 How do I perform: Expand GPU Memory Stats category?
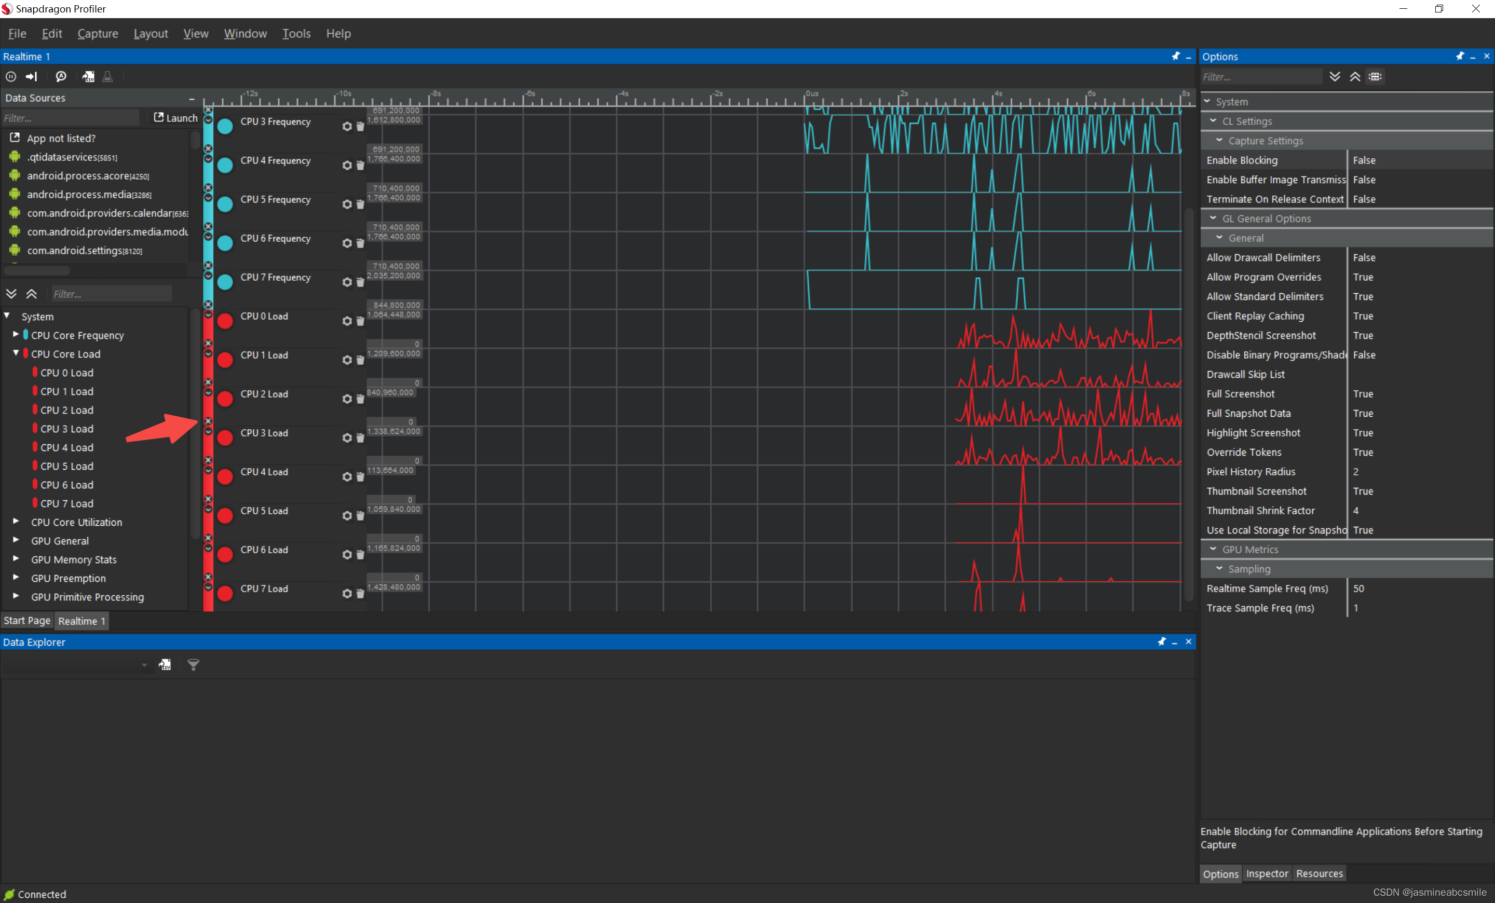click(x=15, y=559)
